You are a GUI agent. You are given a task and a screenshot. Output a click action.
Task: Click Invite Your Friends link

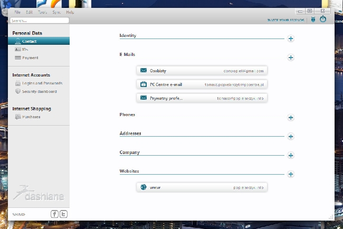point(287,21)
